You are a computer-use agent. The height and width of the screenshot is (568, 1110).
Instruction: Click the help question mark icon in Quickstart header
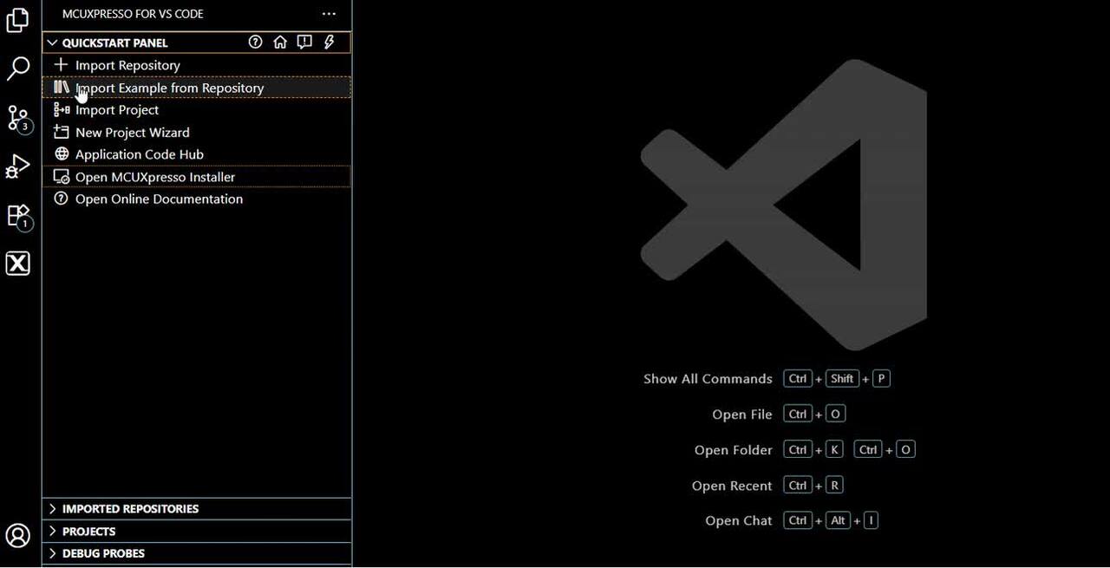[x=255, y=42]
